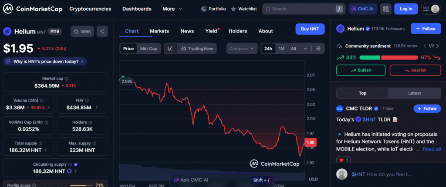Click the Vol/Mkt Cap info icon

pyautogui.click(x=46, y=122)
